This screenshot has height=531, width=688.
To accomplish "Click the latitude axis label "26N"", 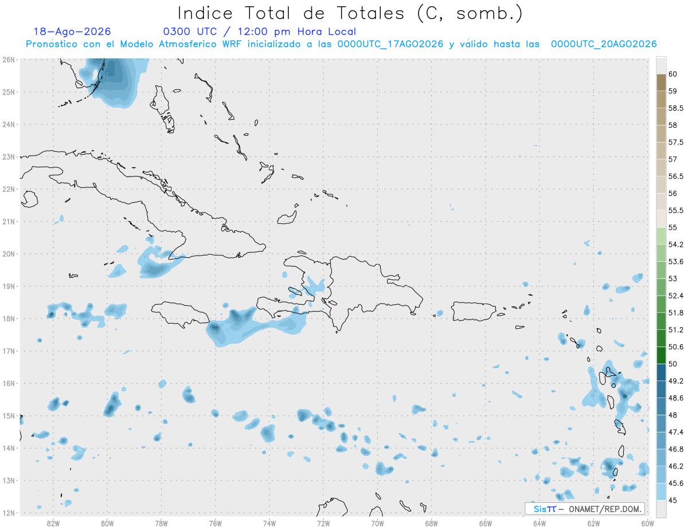I will (x=9, y=60).
